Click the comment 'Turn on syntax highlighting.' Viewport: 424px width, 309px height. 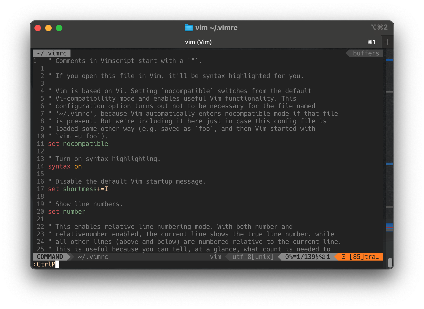pyautogui.click(x=104, y=159)
